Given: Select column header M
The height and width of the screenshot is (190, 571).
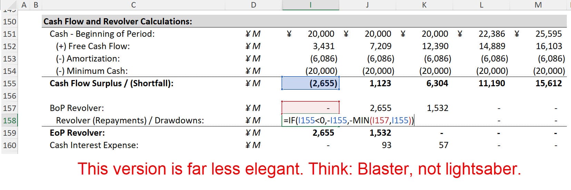Looking at the screenshot, I should click(538, 5).
